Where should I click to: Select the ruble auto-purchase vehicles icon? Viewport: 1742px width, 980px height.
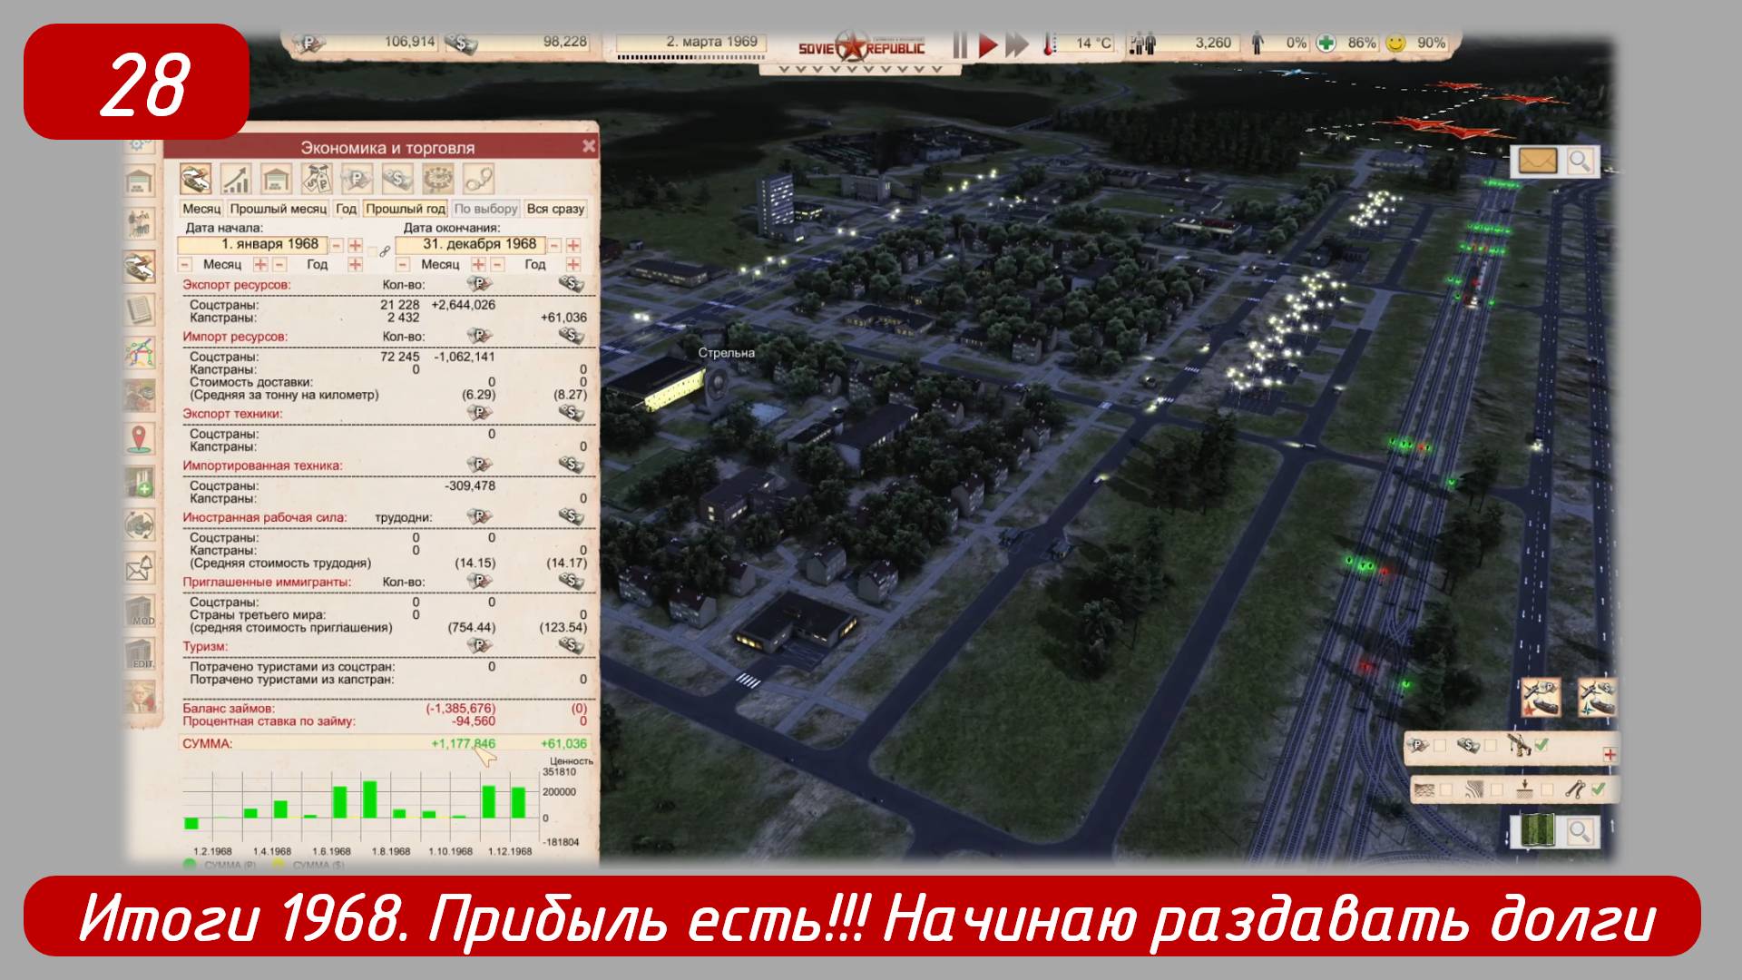pos(1541,698)
